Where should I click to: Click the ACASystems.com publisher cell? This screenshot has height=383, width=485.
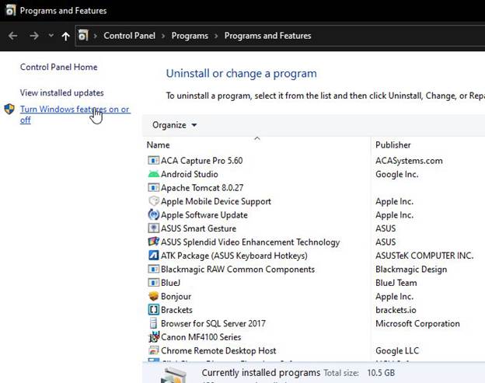point(409,161)
